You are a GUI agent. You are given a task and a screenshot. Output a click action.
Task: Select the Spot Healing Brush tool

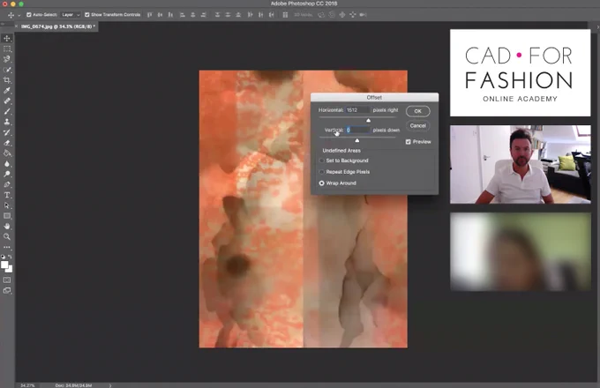pyautogui.click(x=7, y=101)
